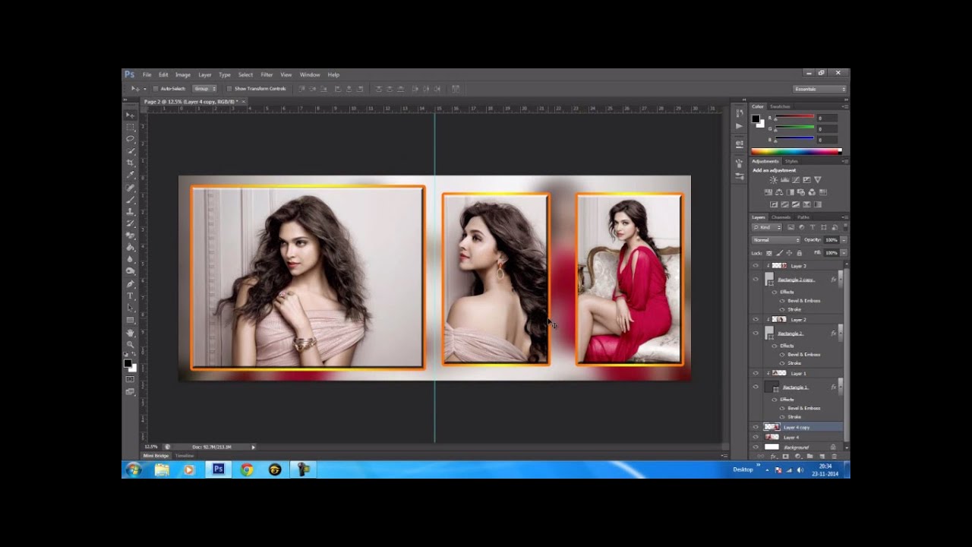Hide the Rectangle 2 copy layer
The width and height of the screenshot is (972, 547).
coord(756,280)
